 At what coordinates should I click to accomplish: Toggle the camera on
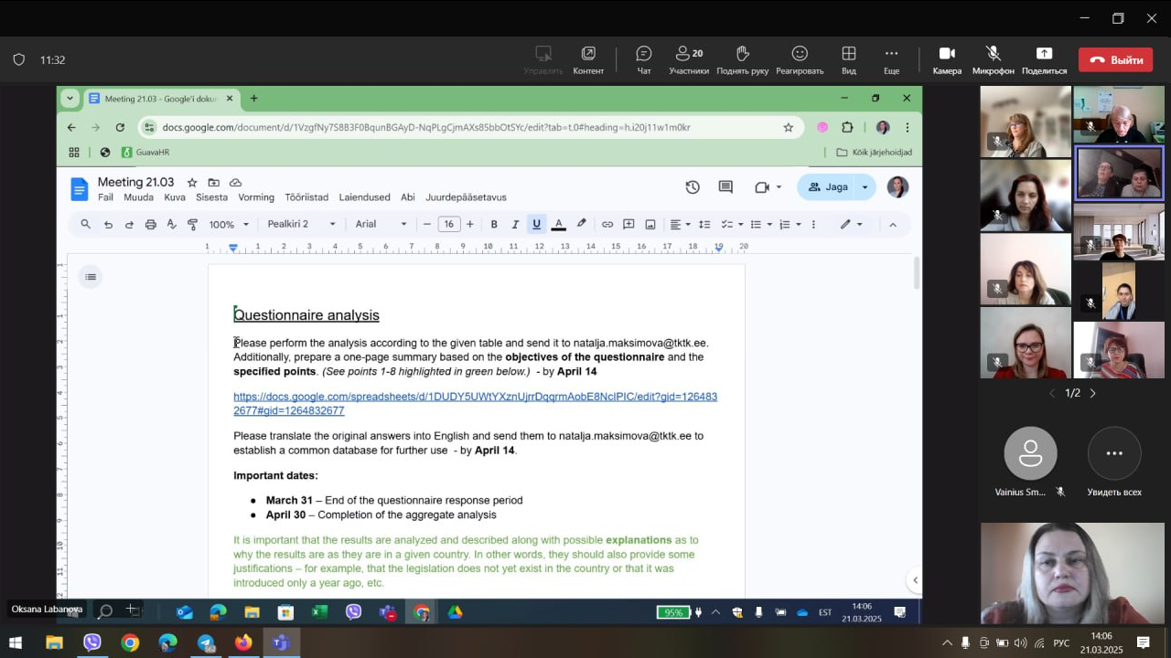coord(947,59)
